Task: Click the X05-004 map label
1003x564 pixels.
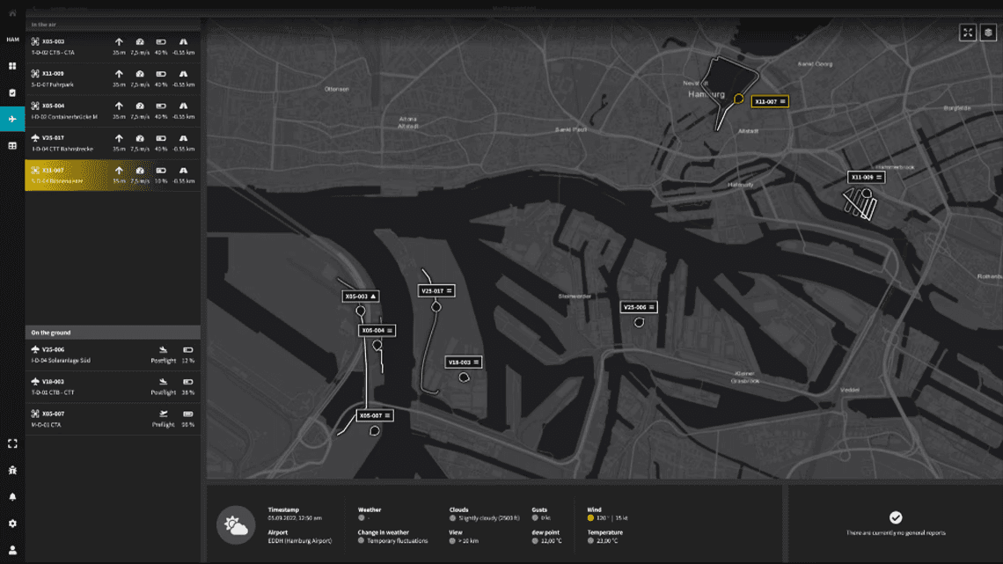Action: pyautogui.click(x=377, y=331)
